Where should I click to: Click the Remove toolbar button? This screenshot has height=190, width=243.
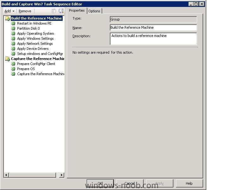click(x=25, y=11)
